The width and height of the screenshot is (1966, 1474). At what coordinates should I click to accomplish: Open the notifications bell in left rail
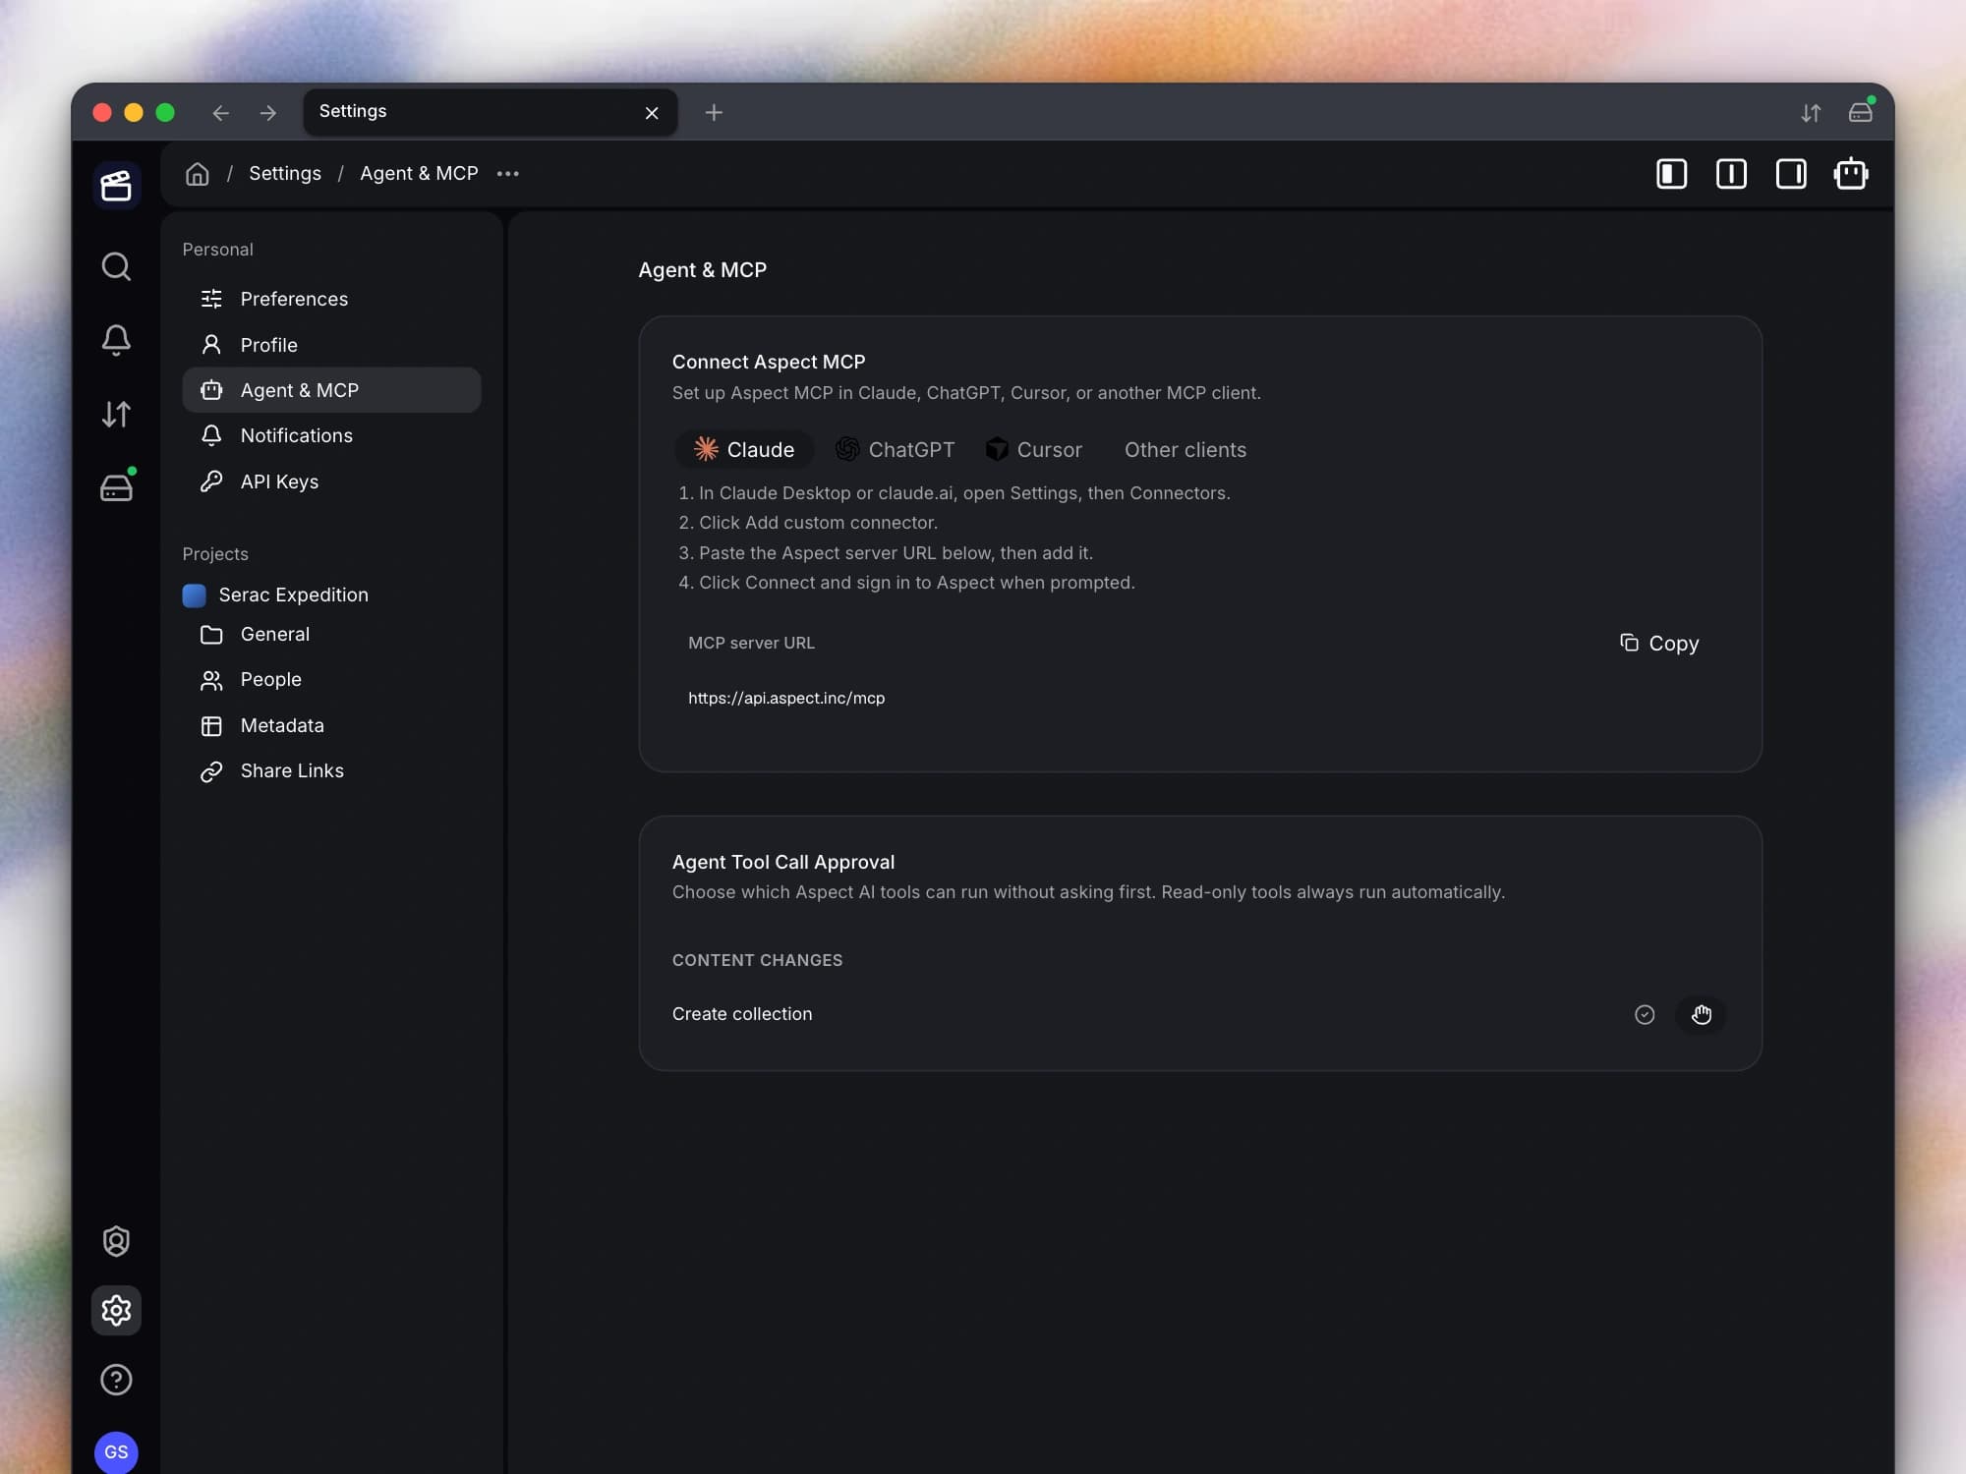click(x=116, y=340)
